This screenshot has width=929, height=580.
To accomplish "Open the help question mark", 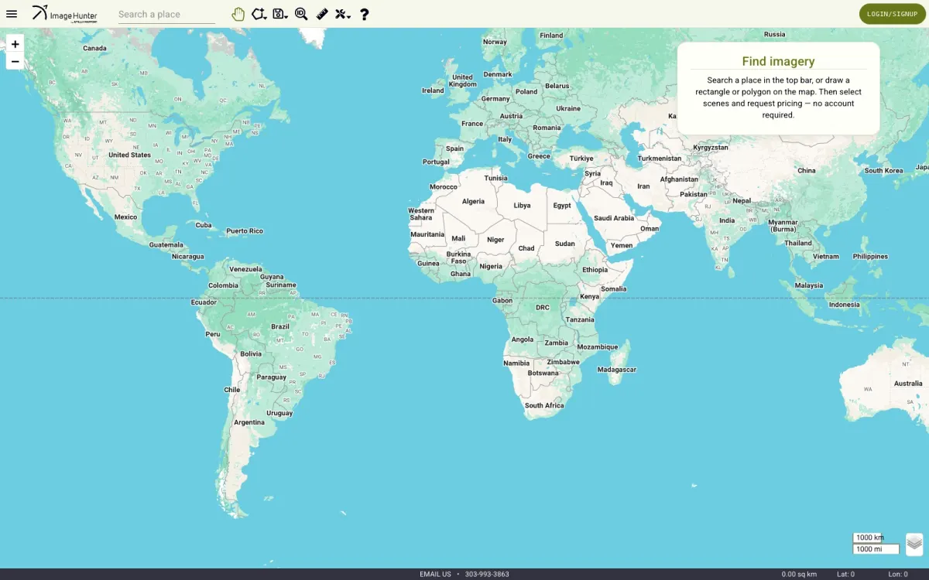I will click(x=365, y=14).
